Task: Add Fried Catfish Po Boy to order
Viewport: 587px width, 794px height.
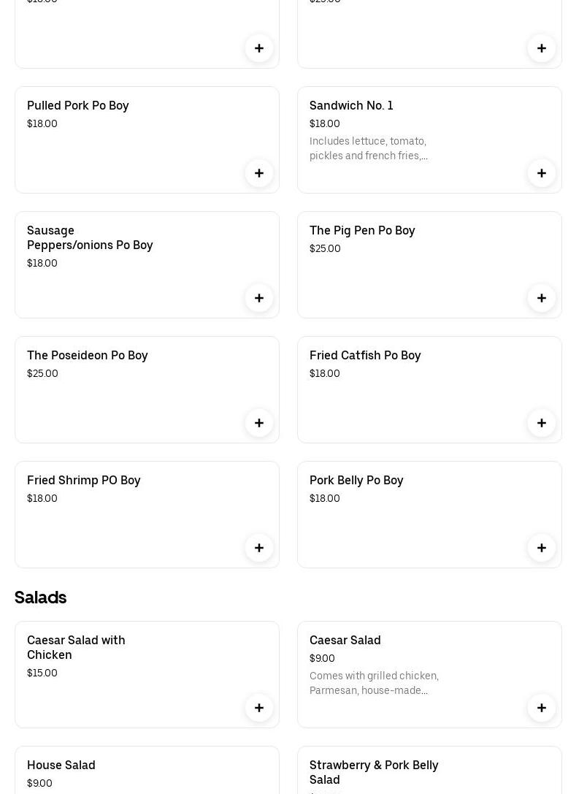Action: click(x=542, y=423)
